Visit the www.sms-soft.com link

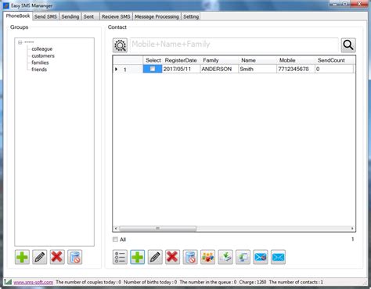click(x=34, y=282)
